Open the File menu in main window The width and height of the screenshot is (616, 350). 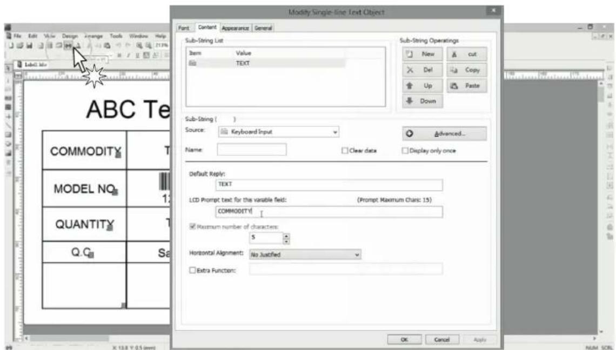click(x=17, y=36)
